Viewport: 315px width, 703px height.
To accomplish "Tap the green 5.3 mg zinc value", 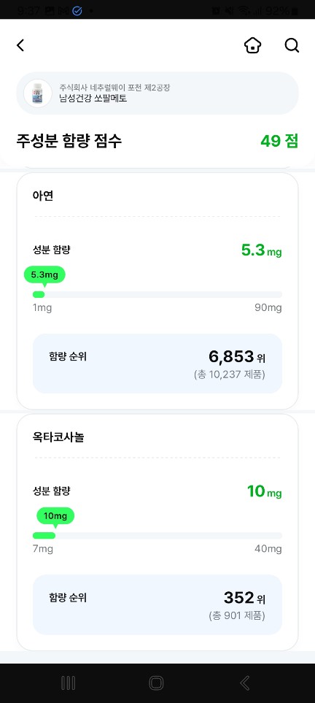I will pos(262,250).
